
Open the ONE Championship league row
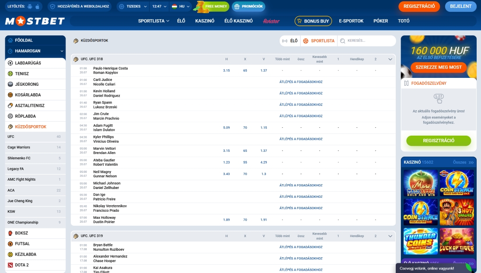pyautogui.click(x=35, y=222)
